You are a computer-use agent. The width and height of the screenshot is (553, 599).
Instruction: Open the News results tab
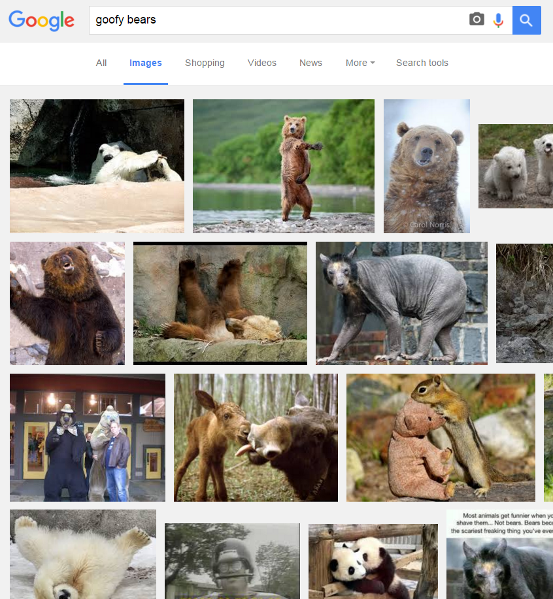coord(310,63)
